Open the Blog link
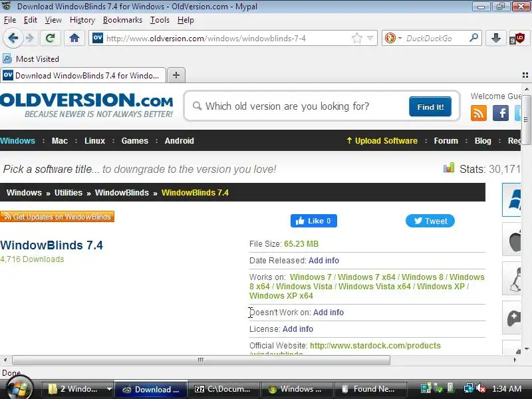Image resolution: width=532 pixels, height=399 pixels. pyautogui.click(x=483, y=140)
